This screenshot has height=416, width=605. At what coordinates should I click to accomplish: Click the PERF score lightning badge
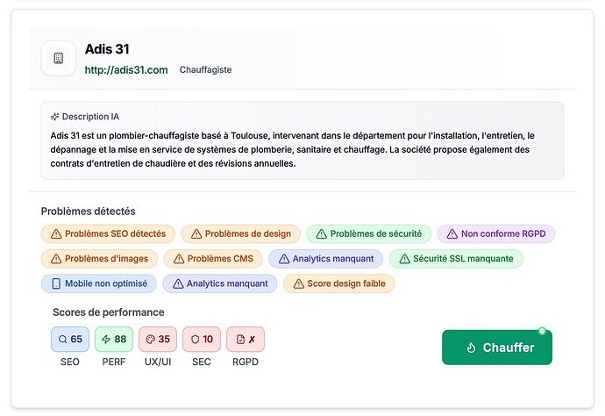114,340
